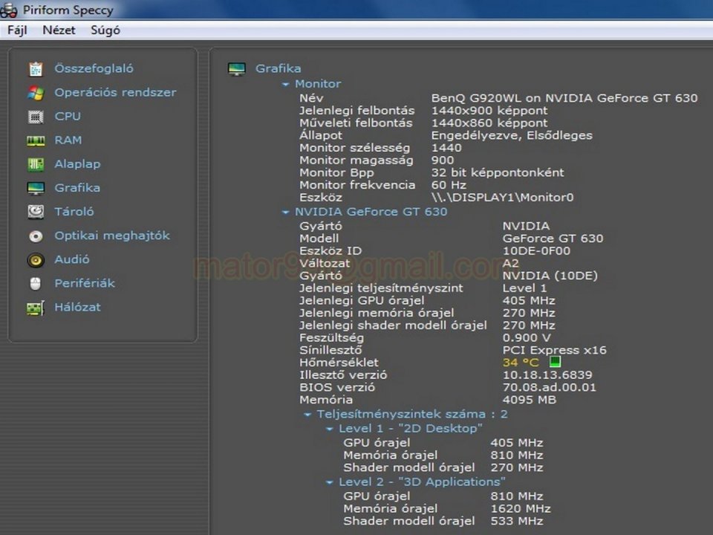
Task: Click the 10DE-0F00 device ID value
Action: click(x=536, y=251)
